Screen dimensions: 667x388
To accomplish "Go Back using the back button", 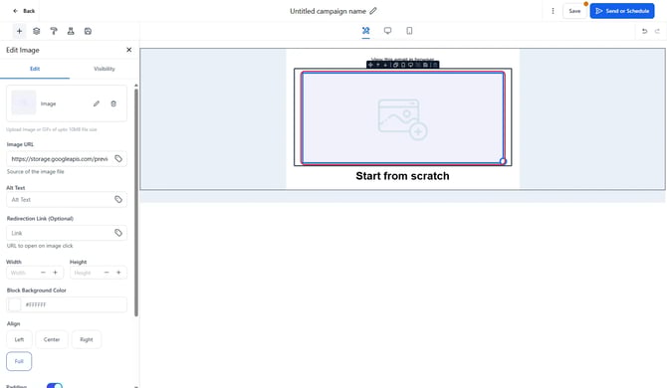I will click(x=24, y=11).
